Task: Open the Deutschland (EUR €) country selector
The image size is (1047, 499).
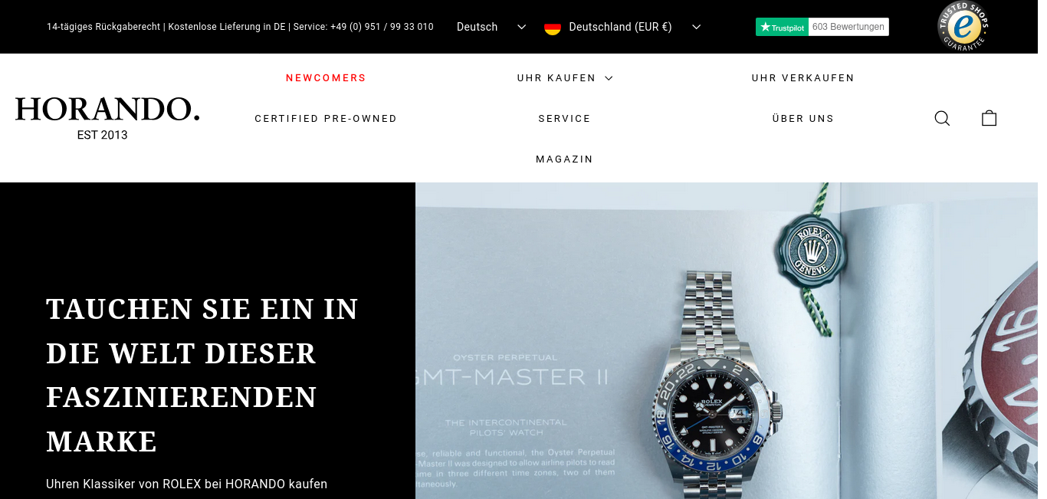Action: click(x=622, y=27)
